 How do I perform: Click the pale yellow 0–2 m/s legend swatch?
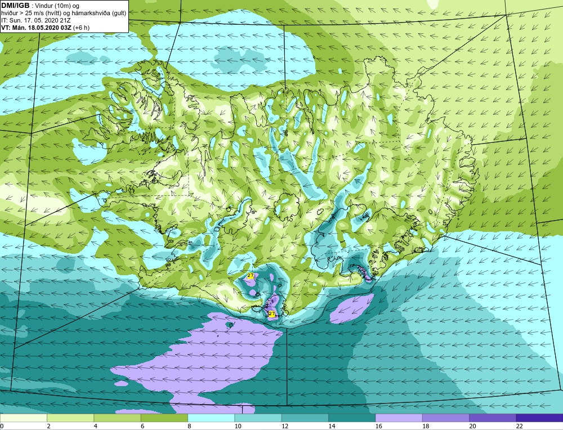tap(23, 418)
